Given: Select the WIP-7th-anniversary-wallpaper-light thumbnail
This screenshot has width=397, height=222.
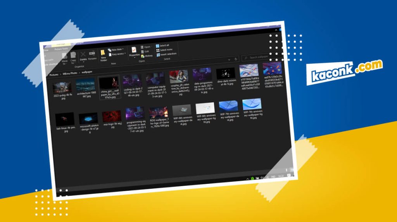Looking at the screenshot, I should (252, 104).
